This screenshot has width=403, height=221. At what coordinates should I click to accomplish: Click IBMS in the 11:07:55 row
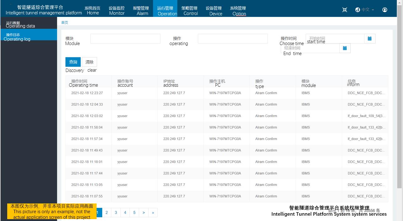click(x=305, y=196)
